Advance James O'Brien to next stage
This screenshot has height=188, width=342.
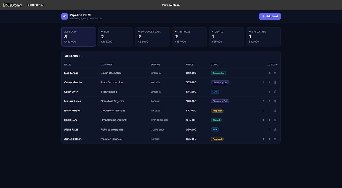click(x=269, y=139)
